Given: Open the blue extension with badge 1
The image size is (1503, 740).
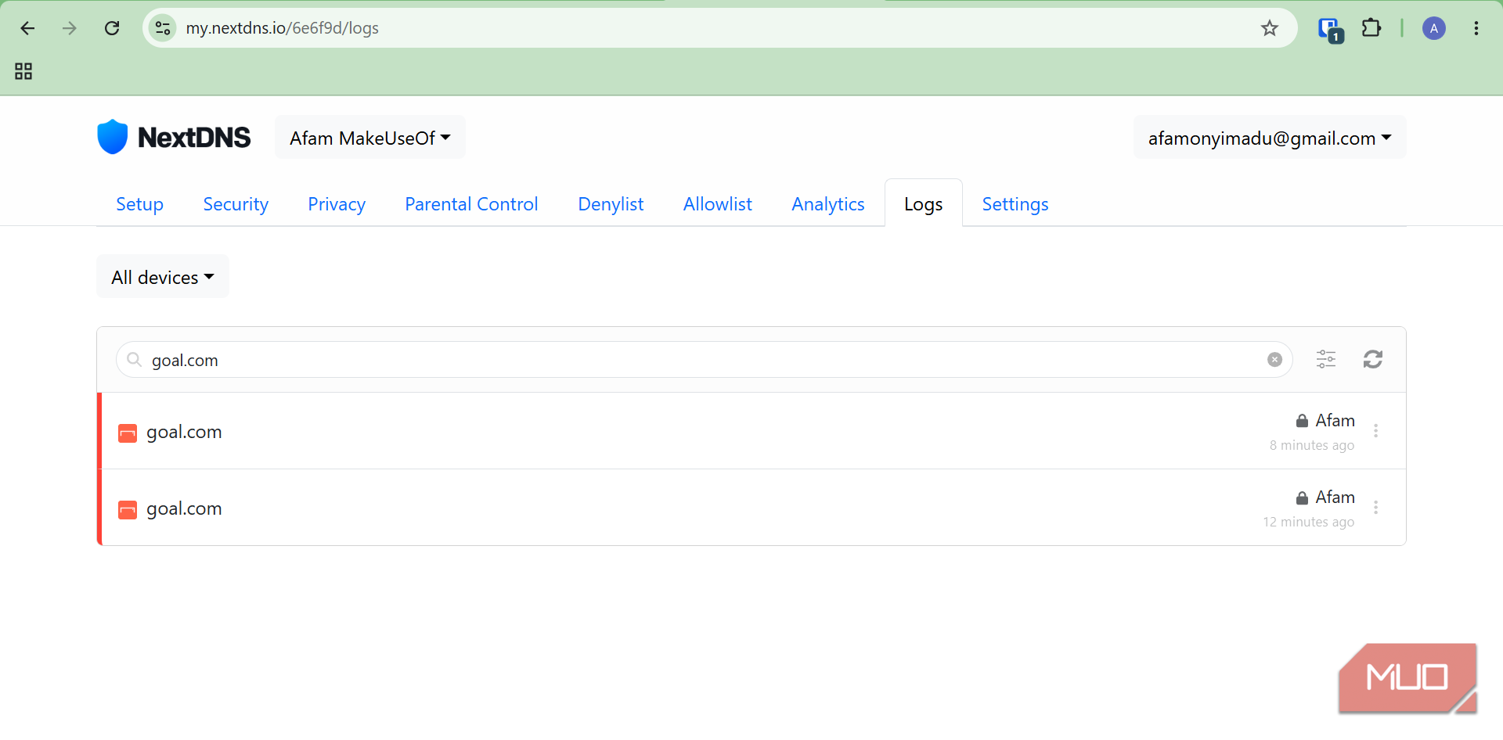Looking at the screenshot, I should [1330, 30].
